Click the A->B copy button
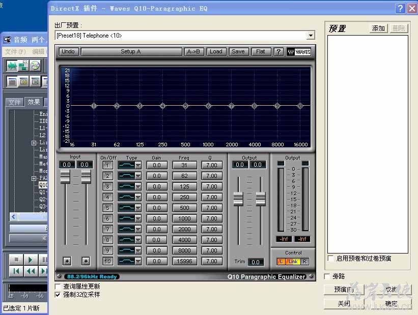 click(194, 52)
